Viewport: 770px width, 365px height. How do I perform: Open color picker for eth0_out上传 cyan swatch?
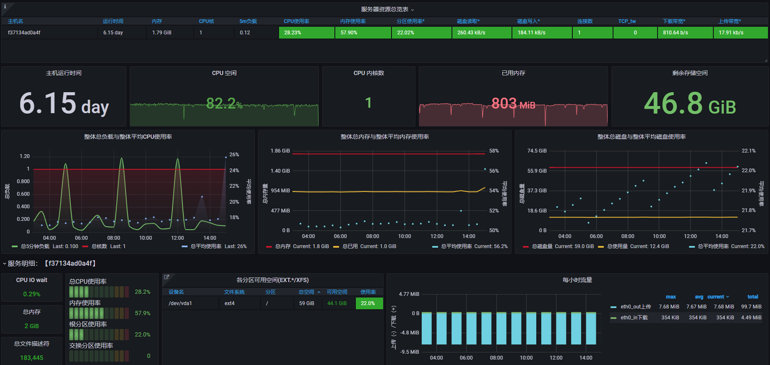coord(613,307)
